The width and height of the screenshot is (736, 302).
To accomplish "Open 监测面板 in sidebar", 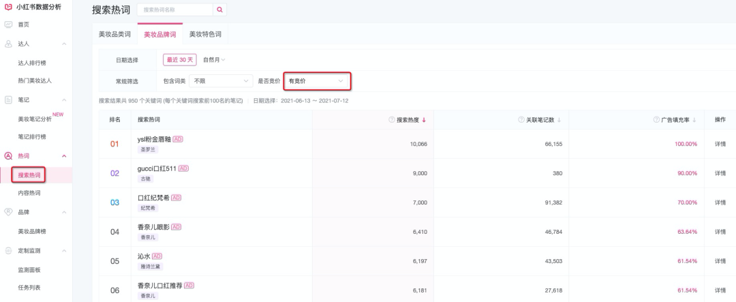I will (x=29, y=269).
